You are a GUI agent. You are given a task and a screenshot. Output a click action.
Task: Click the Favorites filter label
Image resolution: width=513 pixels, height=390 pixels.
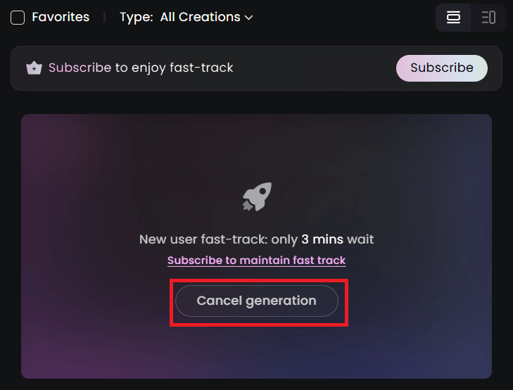tap(61, 17)
